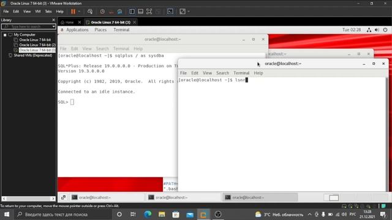This screenshot has width=392, height=220.
Task: Click the clock showing Tue 02:28
Action: 352,30
